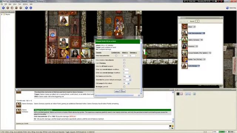Select Satoro Soreasu in the initiative list
The width and height of the screenshot is (237, 133).
[x=192, y=40]
